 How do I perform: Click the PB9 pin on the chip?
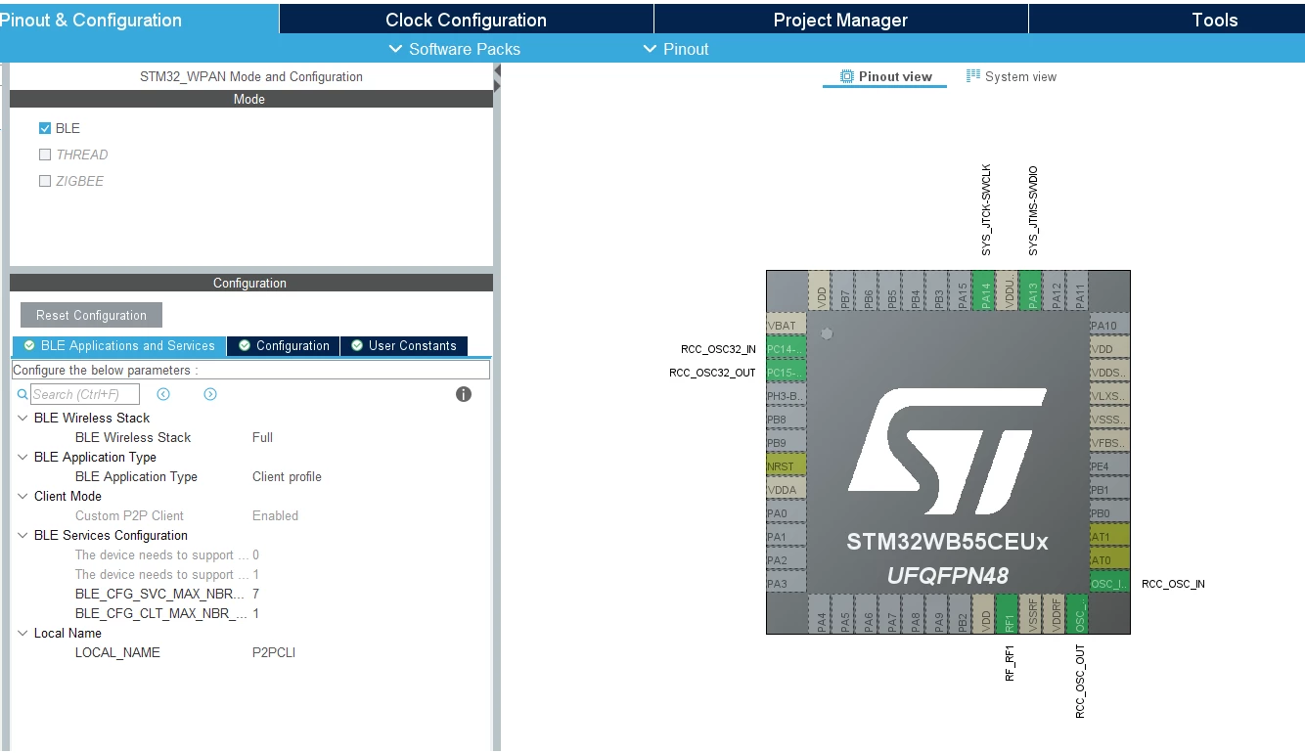[787, 443]
